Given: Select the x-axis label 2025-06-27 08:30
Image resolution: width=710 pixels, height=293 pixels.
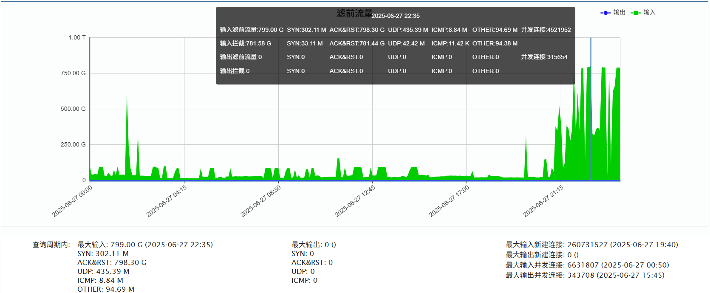Looking at the screenshot, I should [x=261, y=201].
